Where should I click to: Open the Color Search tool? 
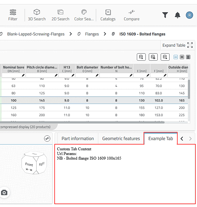pyautogui.click(x=84, y=15)
